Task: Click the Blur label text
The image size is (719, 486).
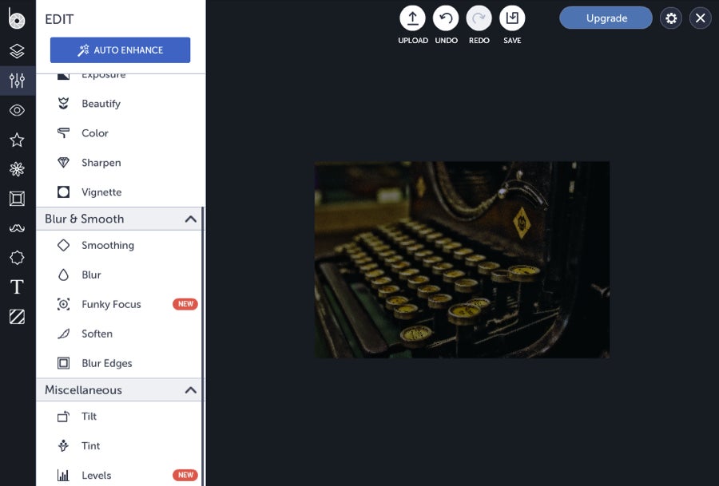Action: [x=91, y=275]
